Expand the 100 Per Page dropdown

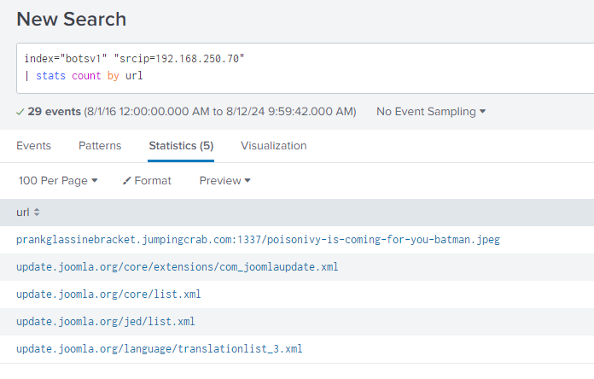click(58, 181)
